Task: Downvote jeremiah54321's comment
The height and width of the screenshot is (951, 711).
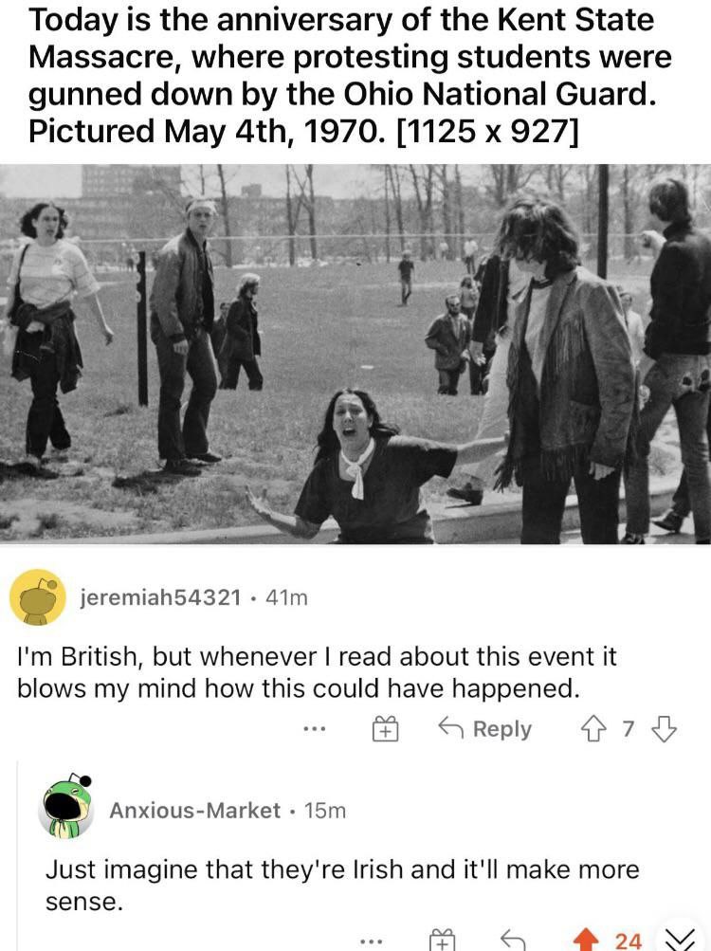Action: (664, 728)
